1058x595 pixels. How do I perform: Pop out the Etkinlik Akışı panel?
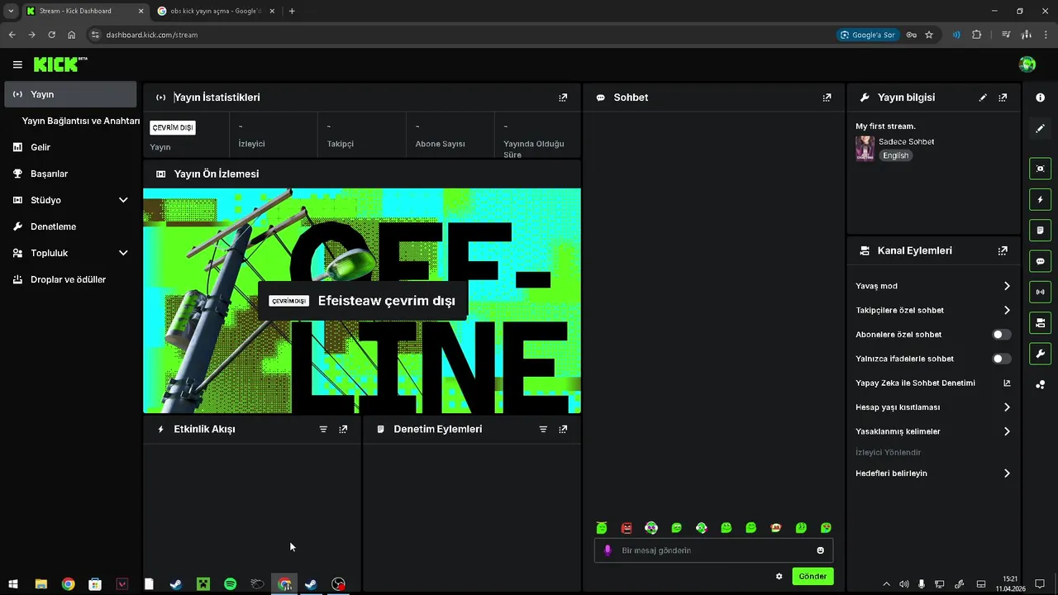click(x=343, y=429)
